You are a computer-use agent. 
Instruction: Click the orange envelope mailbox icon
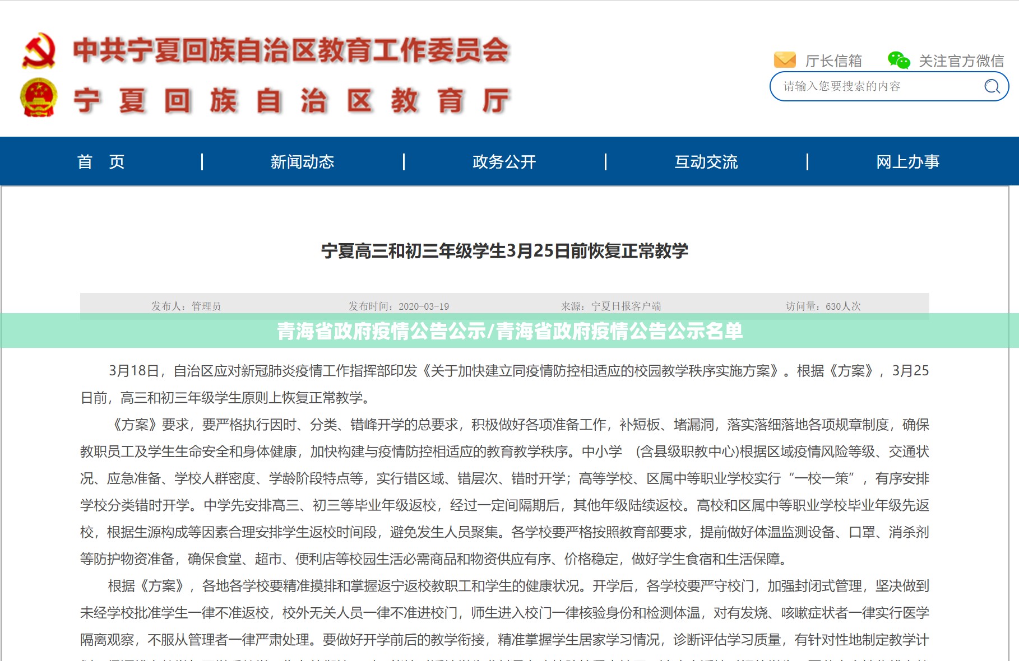click(x=784, y=60)
